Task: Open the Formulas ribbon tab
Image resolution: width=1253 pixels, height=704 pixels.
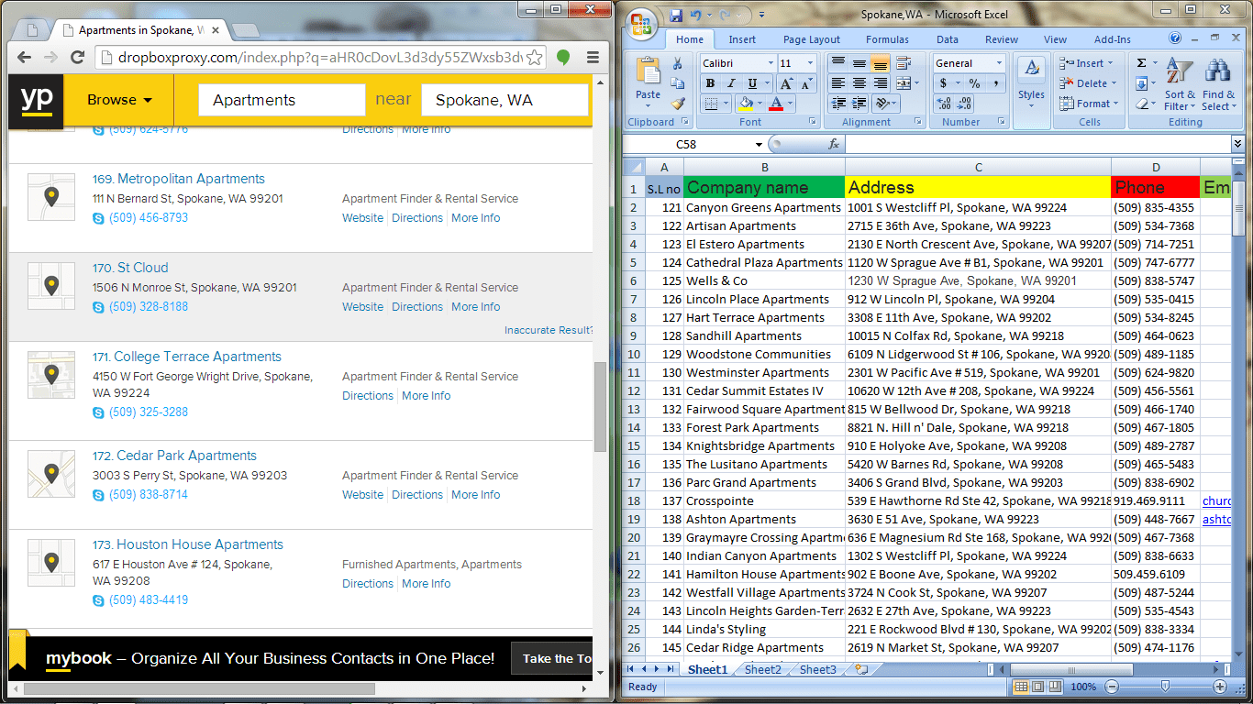Action: 887,39
